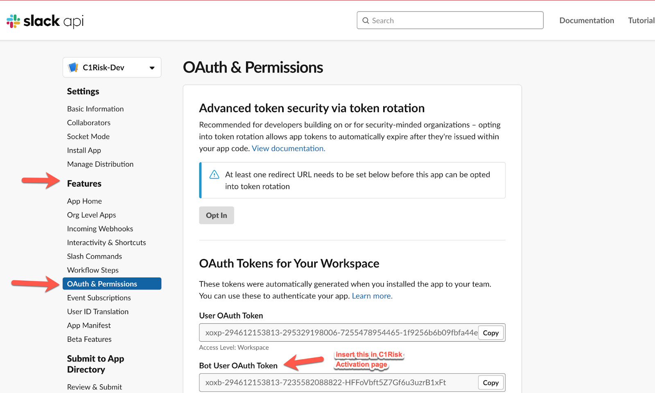Follow the Learn more link
Image resolution: width=655 pixels, height=393 pixels.
click(372, 296)
